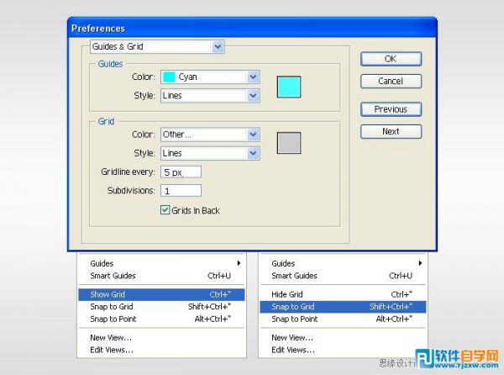Viewport: 504px width, 375px height.
Task: Select the highlighted Show Grid menu item
Action: click(161, 294)
